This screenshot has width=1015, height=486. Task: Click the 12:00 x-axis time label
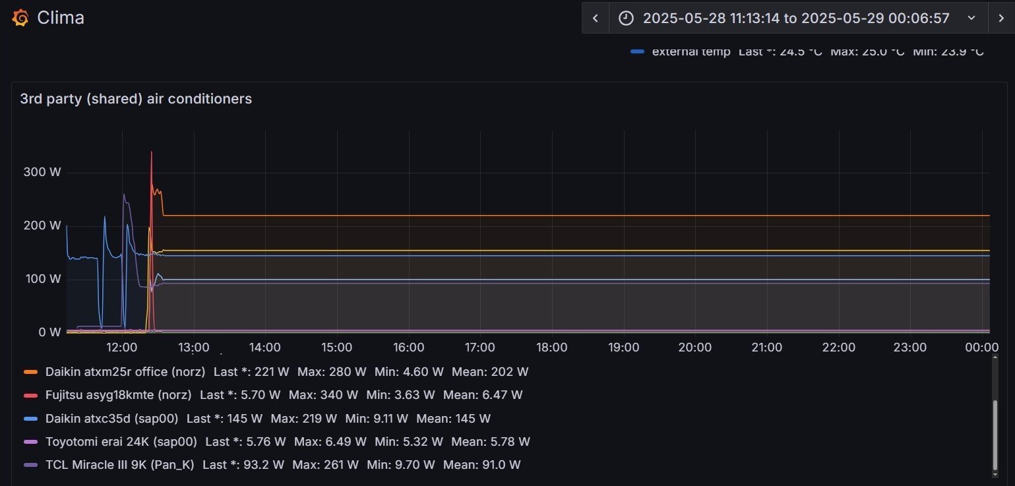121,347
